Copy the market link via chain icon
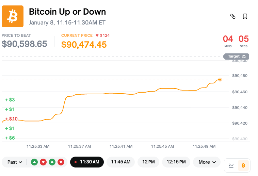 (x=233, y=16)
